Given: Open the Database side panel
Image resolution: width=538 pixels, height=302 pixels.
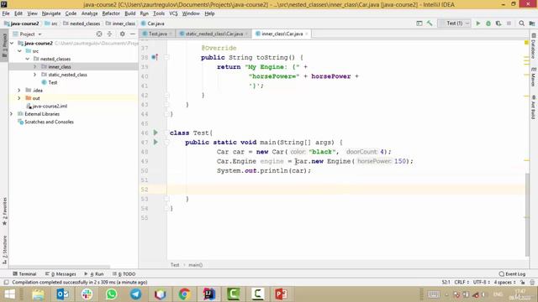Looking at the screenshot, I should pos(533,46).
